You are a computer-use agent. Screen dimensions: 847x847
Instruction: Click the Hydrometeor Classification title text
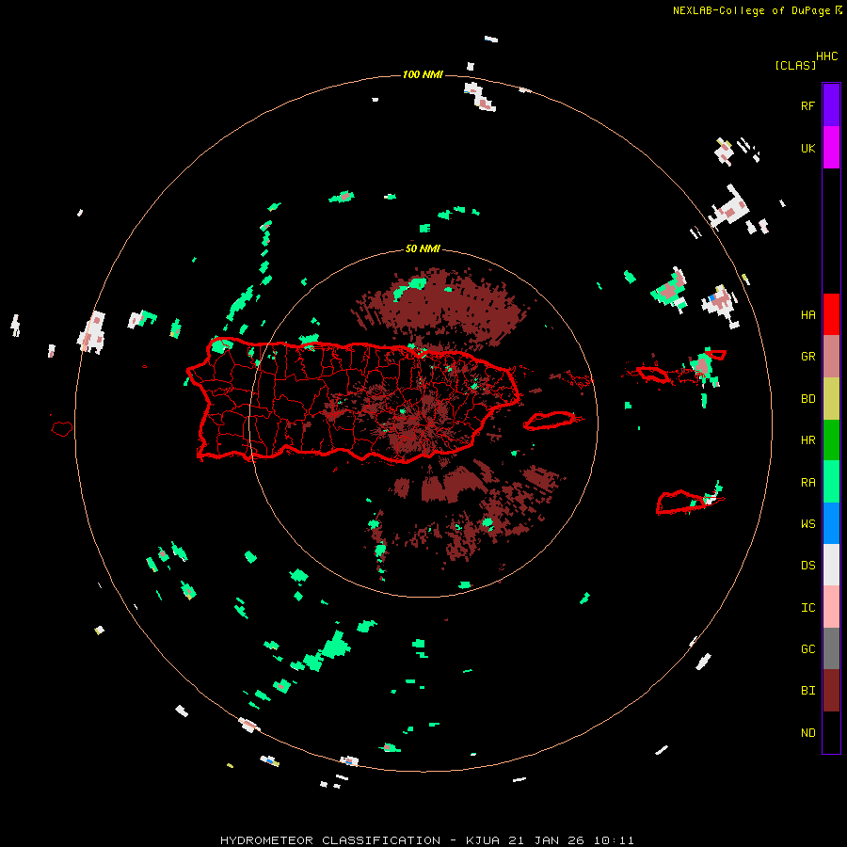click(330, 840)
